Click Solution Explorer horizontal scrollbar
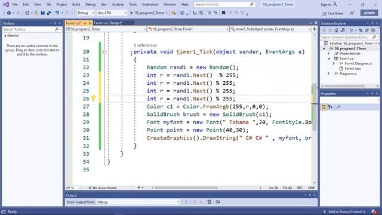 pos(344,86)
